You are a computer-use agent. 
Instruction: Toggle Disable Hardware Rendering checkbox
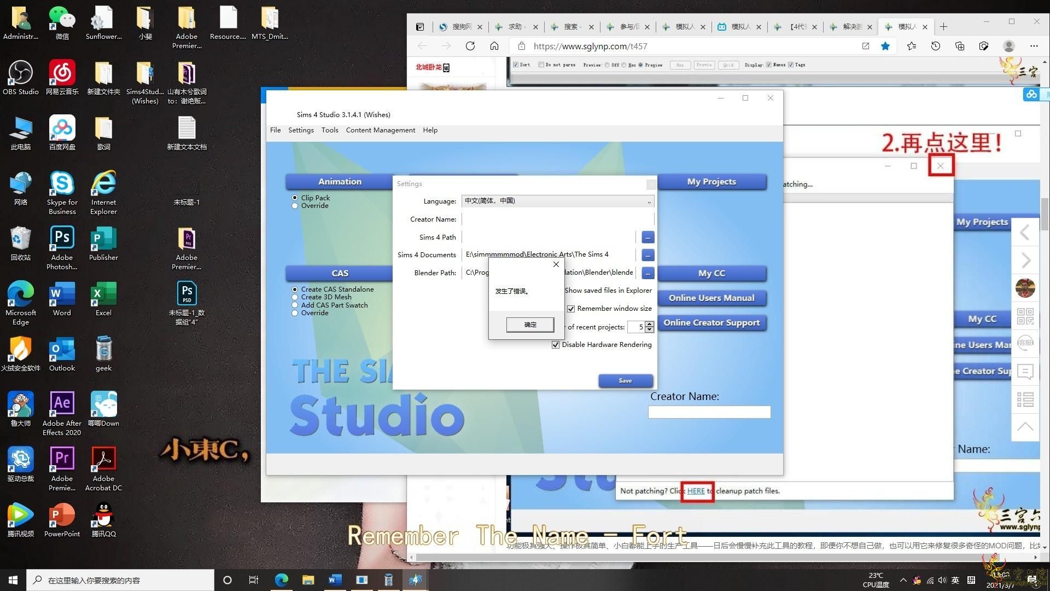click(x=556, y=345)
